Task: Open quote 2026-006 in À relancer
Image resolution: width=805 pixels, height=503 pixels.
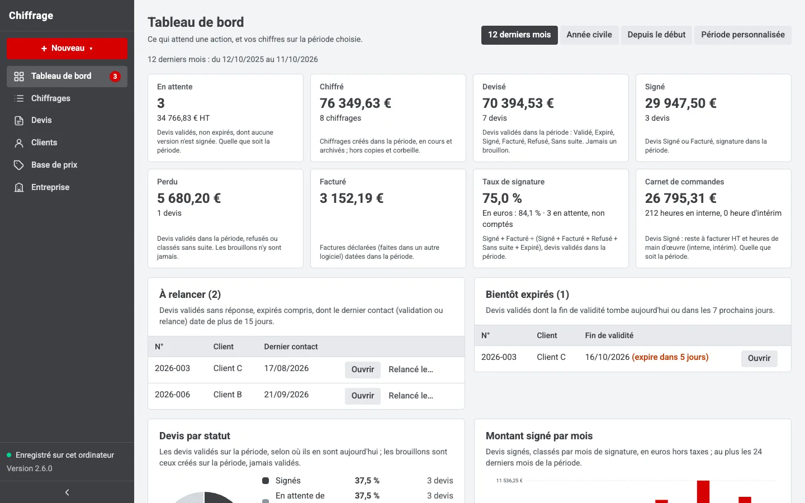Action: tap(363, 396)
